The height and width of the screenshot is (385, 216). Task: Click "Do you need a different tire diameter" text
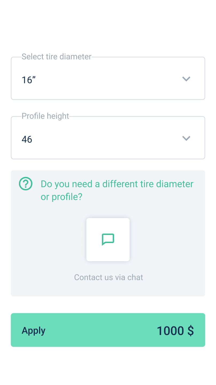[x=117, y=184]
